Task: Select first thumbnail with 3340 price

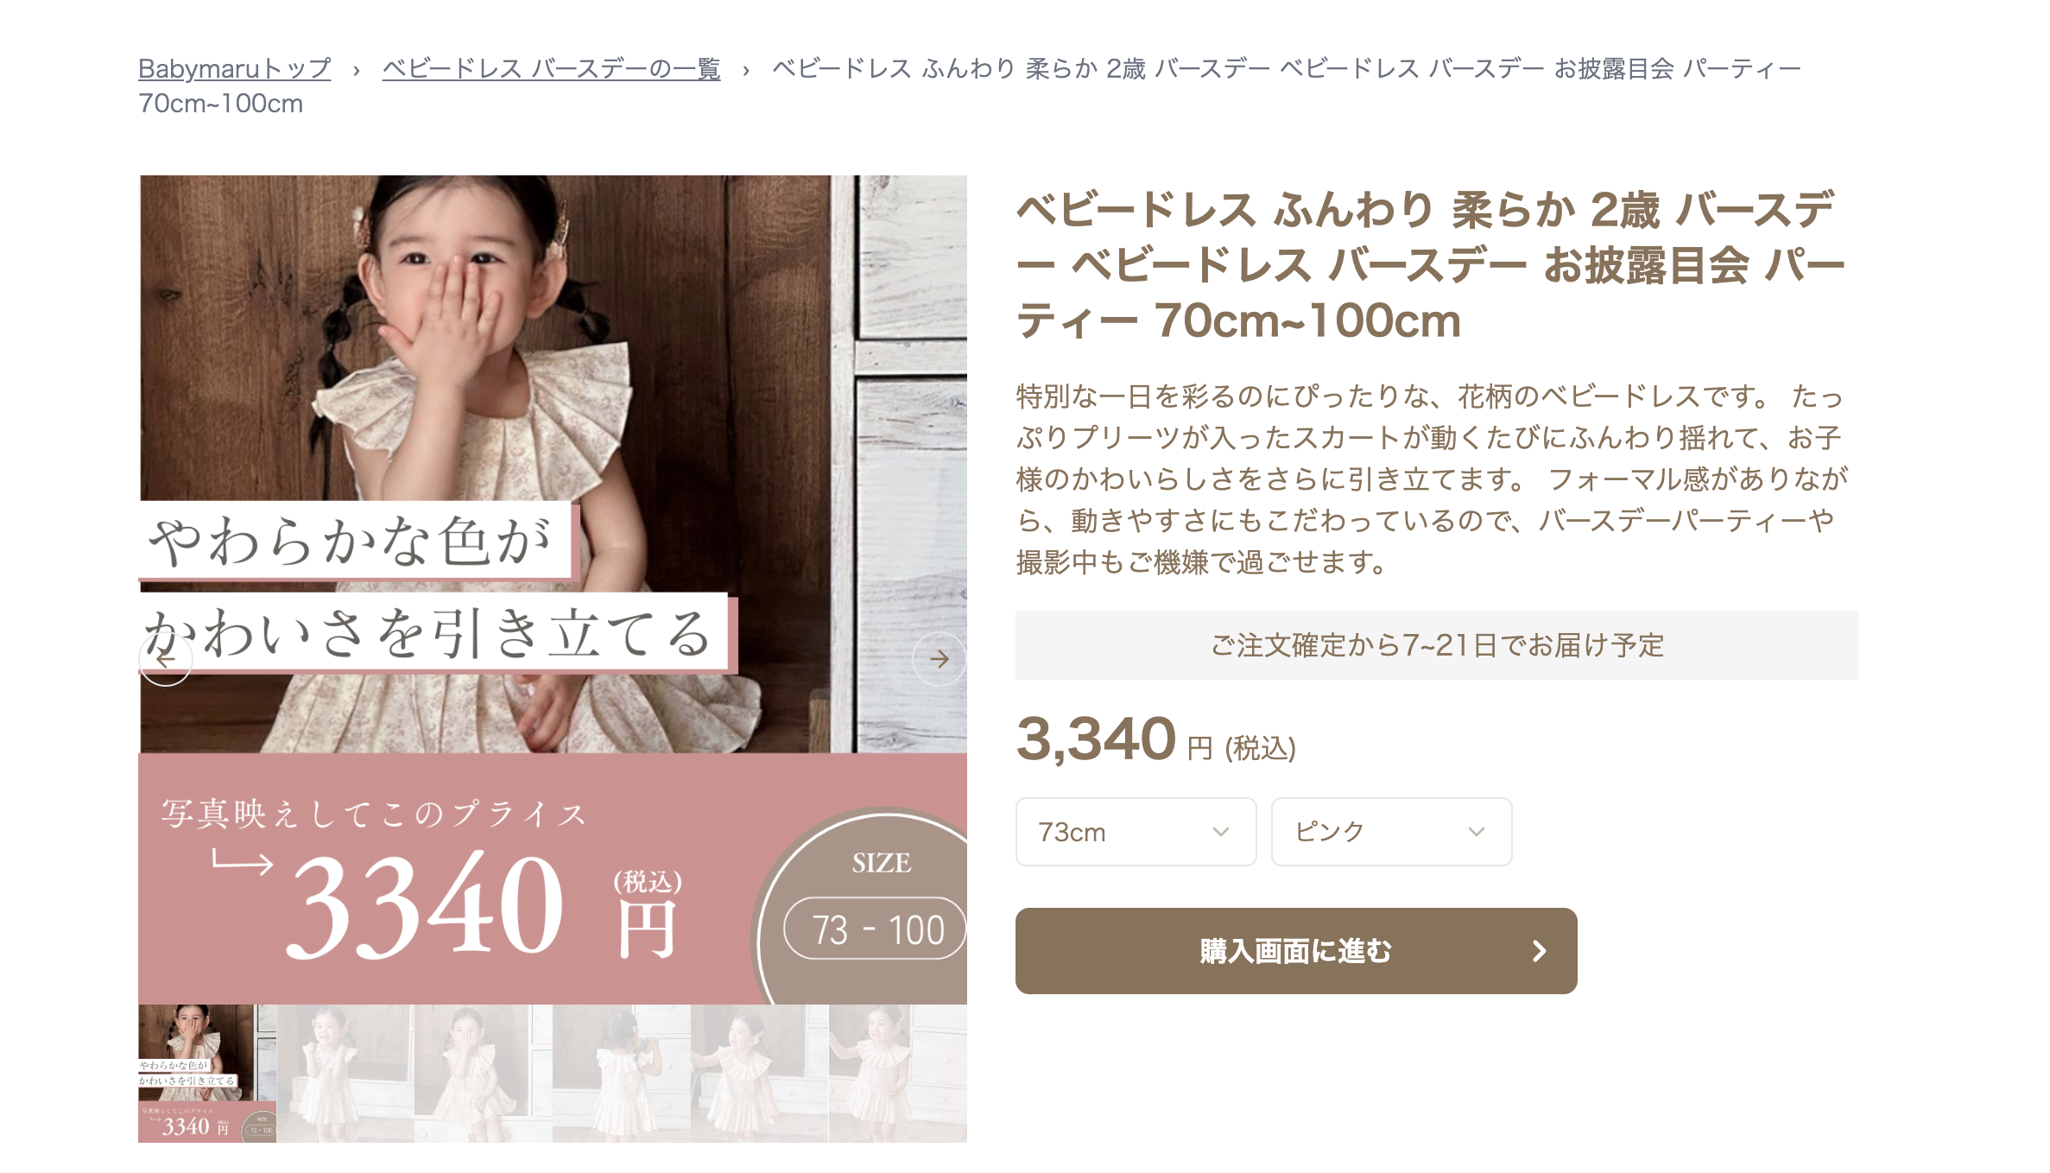Action: pyautogui.click(x=207, y=1074)
